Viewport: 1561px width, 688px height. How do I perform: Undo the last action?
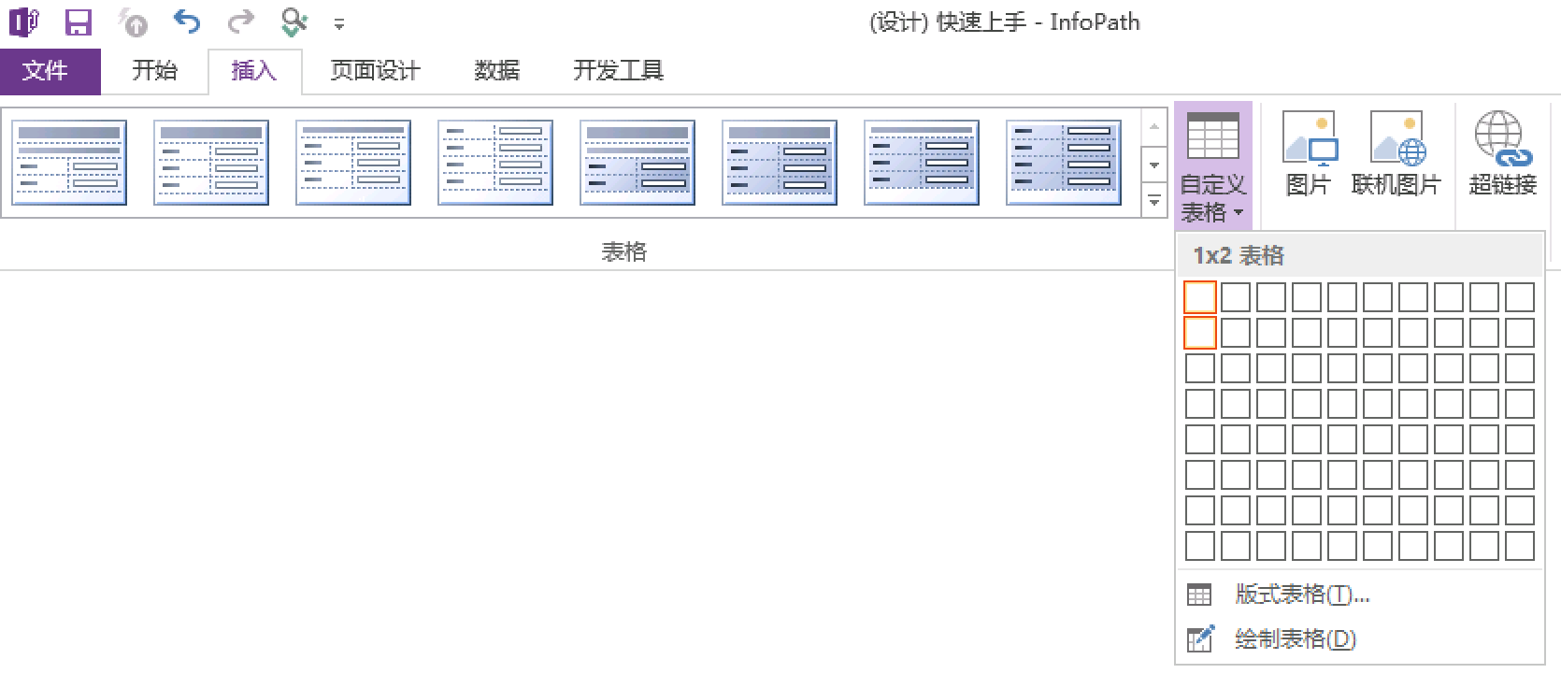(187, 21)
